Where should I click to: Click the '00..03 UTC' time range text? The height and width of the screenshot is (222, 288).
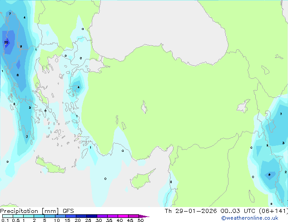[238, 211]
